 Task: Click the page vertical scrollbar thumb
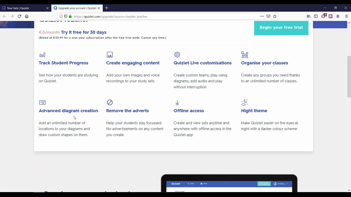tap(349, 77)
